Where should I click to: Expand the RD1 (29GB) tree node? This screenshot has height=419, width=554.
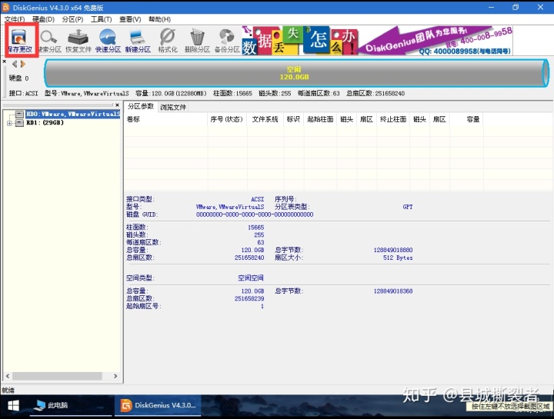9,123
